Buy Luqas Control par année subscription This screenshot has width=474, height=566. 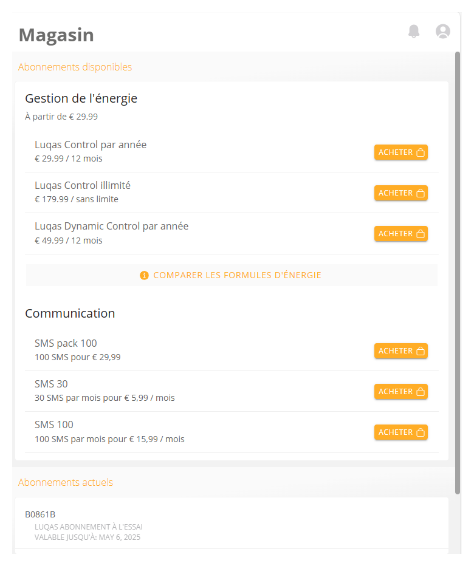(x=401, y=152)
